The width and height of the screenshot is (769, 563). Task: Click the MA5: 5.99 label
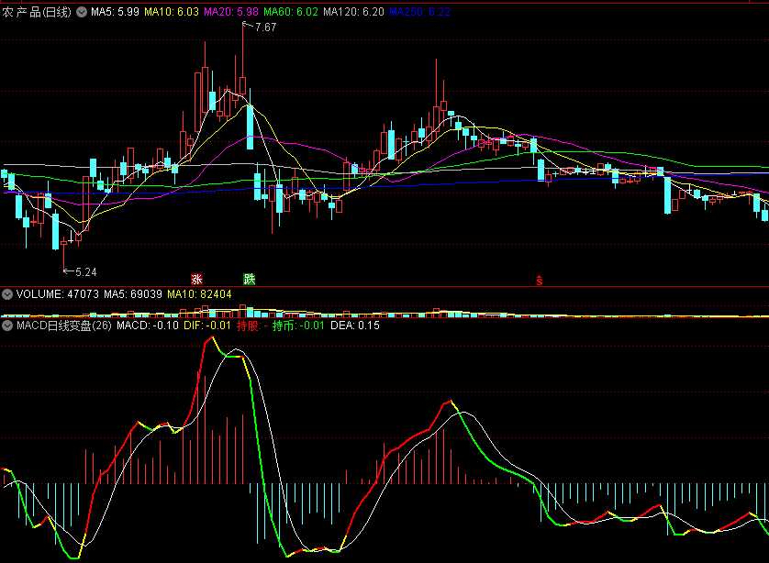(115, 12)
